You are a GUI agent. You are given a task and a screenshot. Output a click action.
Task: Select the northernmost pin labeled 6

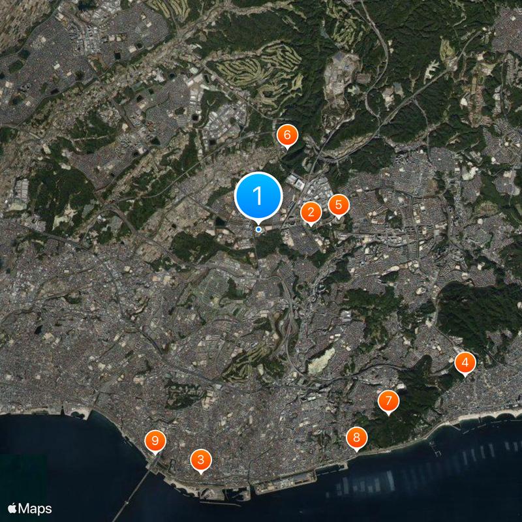tap(286, 135)
